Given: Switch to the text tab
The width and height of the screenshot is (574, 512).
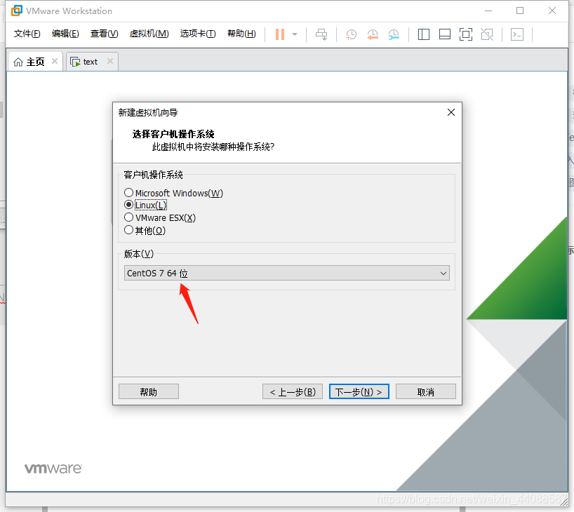Looking at the screenshot, I should tap(92, 62).
